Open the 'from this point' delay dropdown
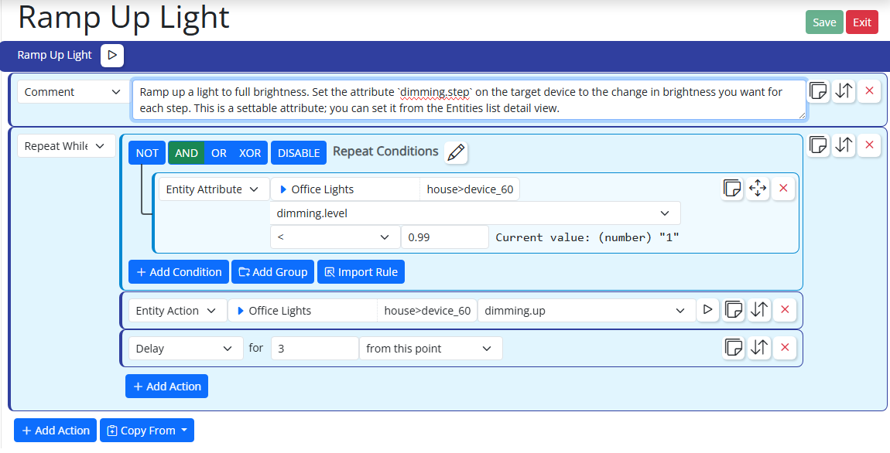The height and width of the screenshot is (453, 890). (x=431, y=348)
